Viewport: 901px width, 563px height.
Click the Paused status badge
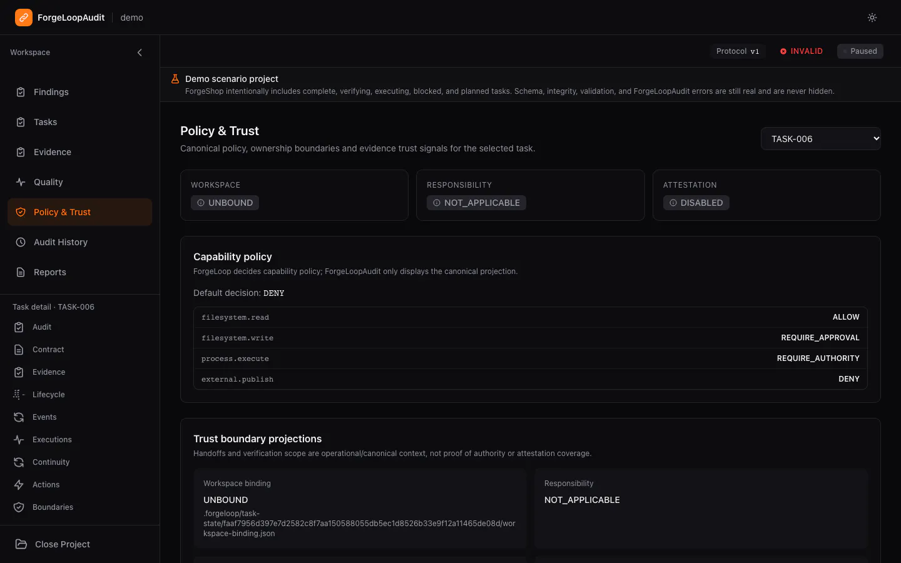[x=860, y=51]
